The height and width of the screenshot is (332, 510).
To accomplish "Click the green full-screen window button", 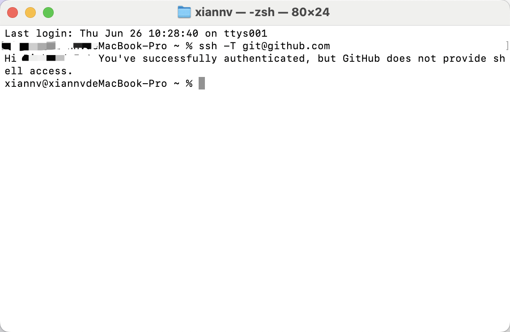I will pos(48,13).
